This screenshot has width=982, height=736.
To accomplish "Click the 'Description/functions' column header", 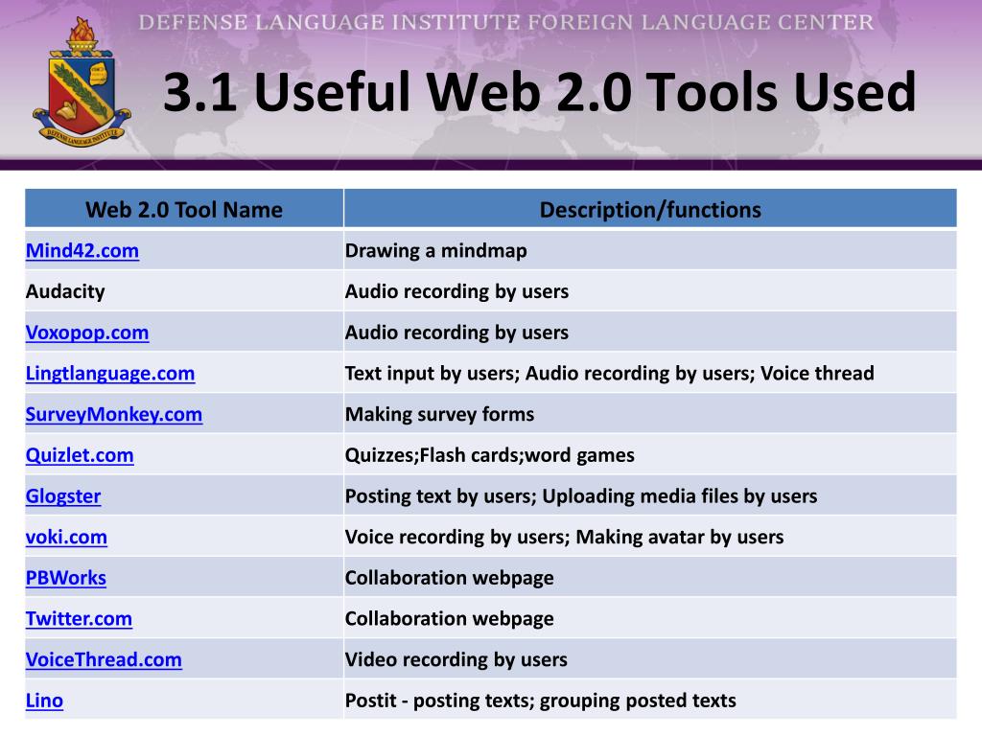I will coord(651,209).
